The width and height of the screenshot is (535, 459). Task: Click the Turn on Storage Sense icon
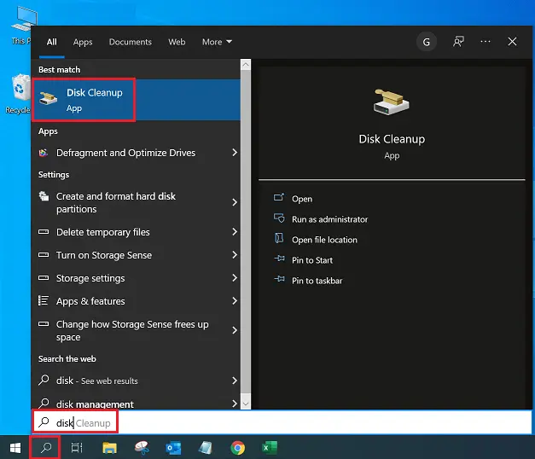point(44,255)
